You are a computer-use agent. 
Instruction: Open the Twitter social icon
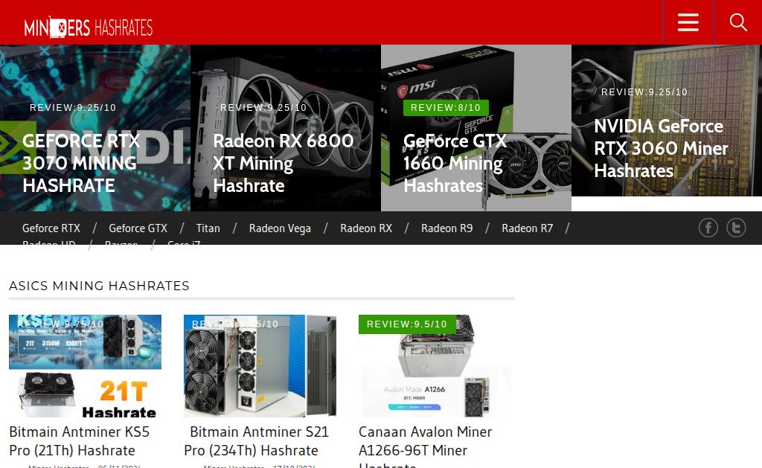point(736,228)
